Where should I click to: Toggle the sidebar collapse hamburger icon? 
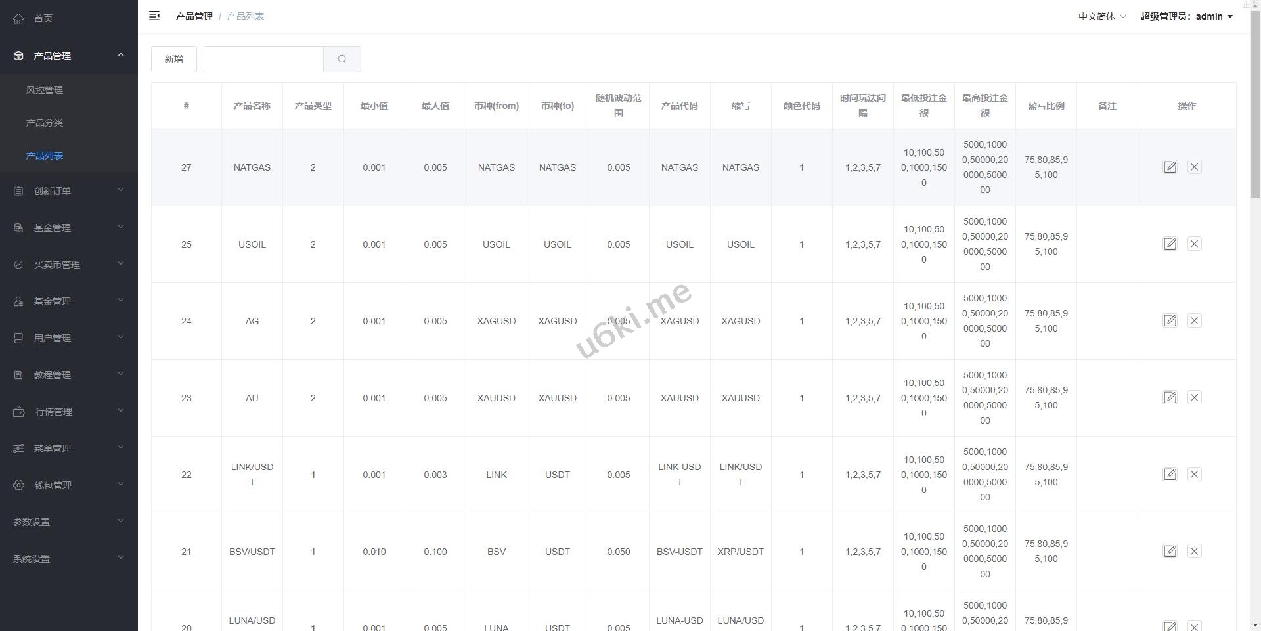click(x=154, y=16)
